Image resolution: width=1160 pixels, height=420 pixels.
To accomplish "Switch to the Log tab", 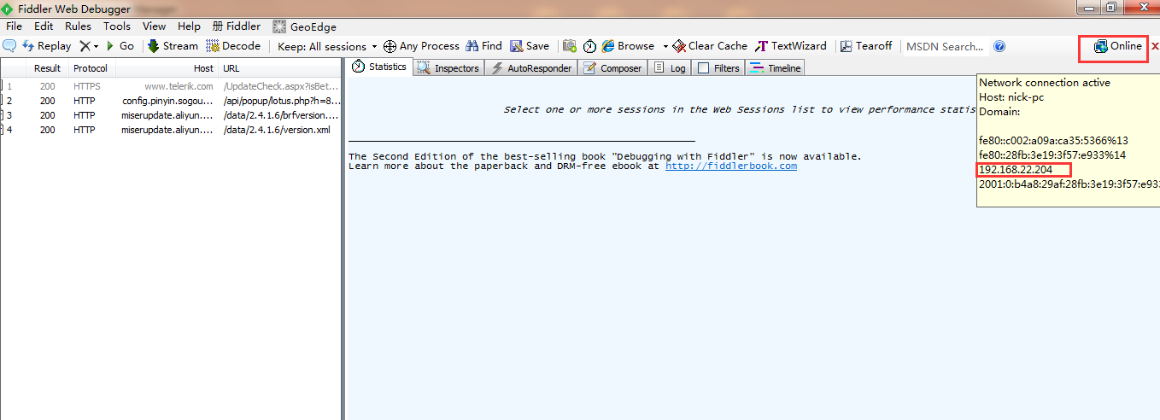I will point(669,67).
